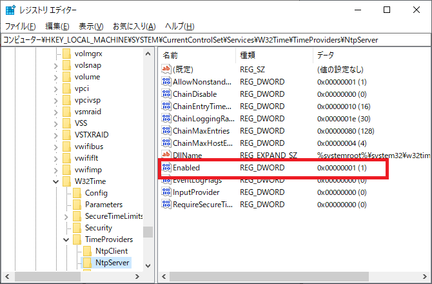Click the folder icon next to Security
432x284 pixels.
point(77,228)
